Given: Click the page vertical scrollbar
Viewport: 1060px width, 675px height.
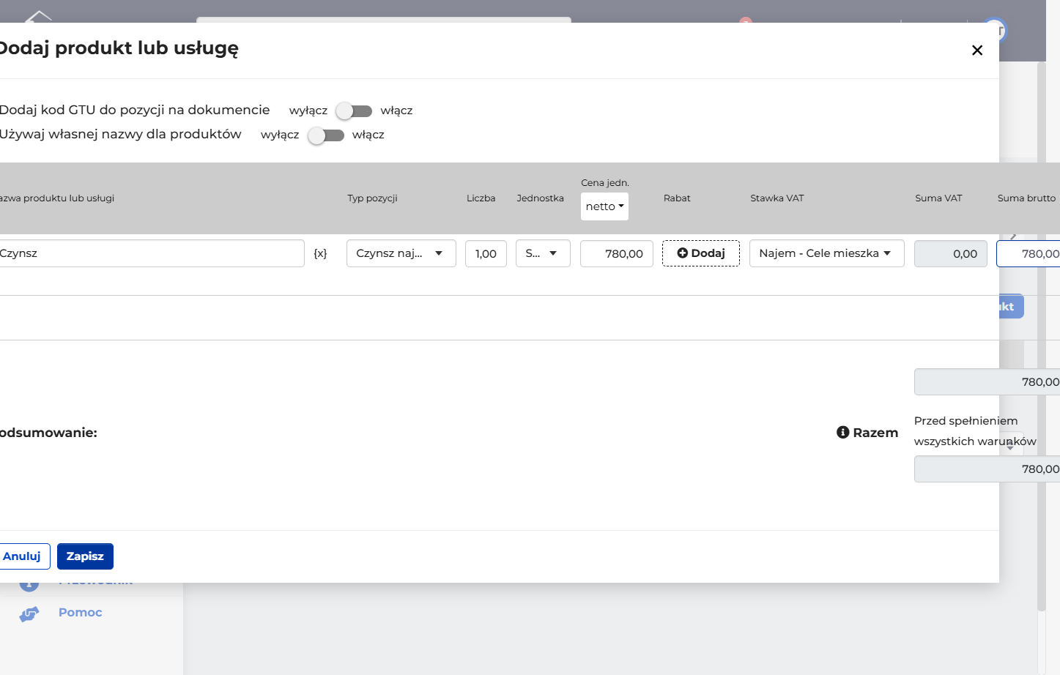Looking at the screenshot, I should click(x=1042, y=337).
